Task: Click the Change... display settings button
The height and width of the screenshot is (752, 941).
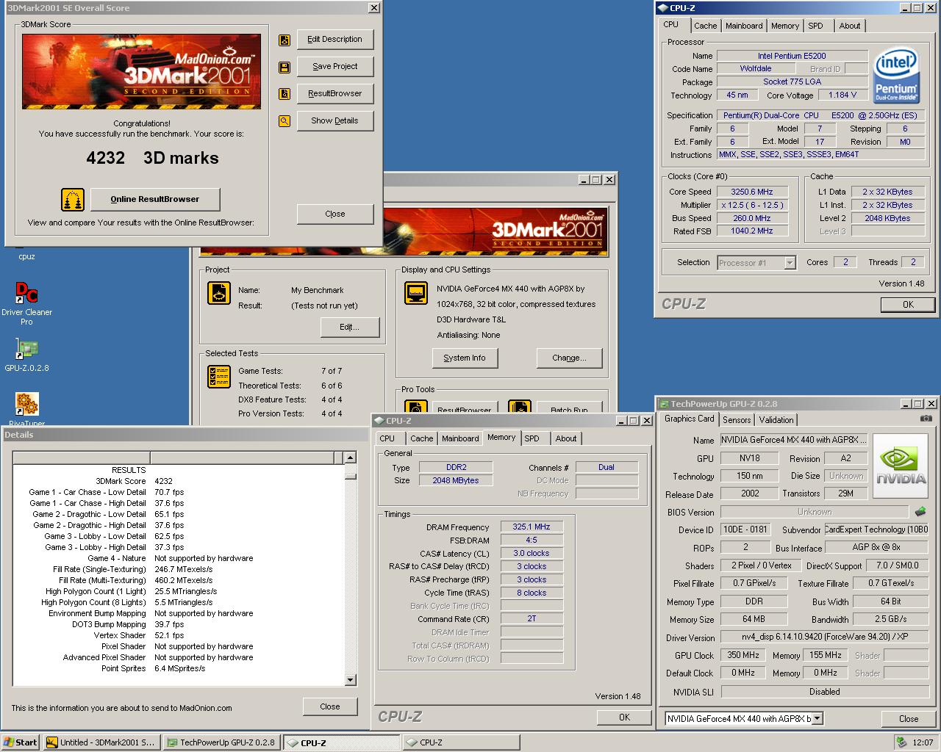Action: 570,358
